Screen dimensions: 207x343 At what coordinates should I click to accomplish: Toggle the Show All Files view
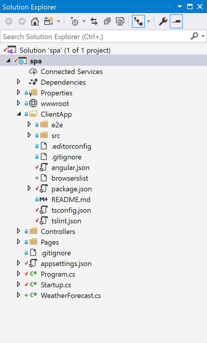point(139,21)
